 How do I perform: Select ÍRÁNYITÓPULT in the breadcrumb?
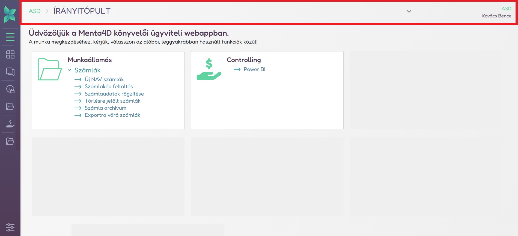[82, 11]
